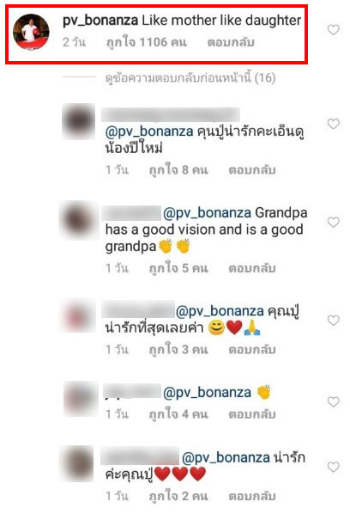View 1106 likes on top comment
Screen dimensions: 350x514
pos(147,42)
